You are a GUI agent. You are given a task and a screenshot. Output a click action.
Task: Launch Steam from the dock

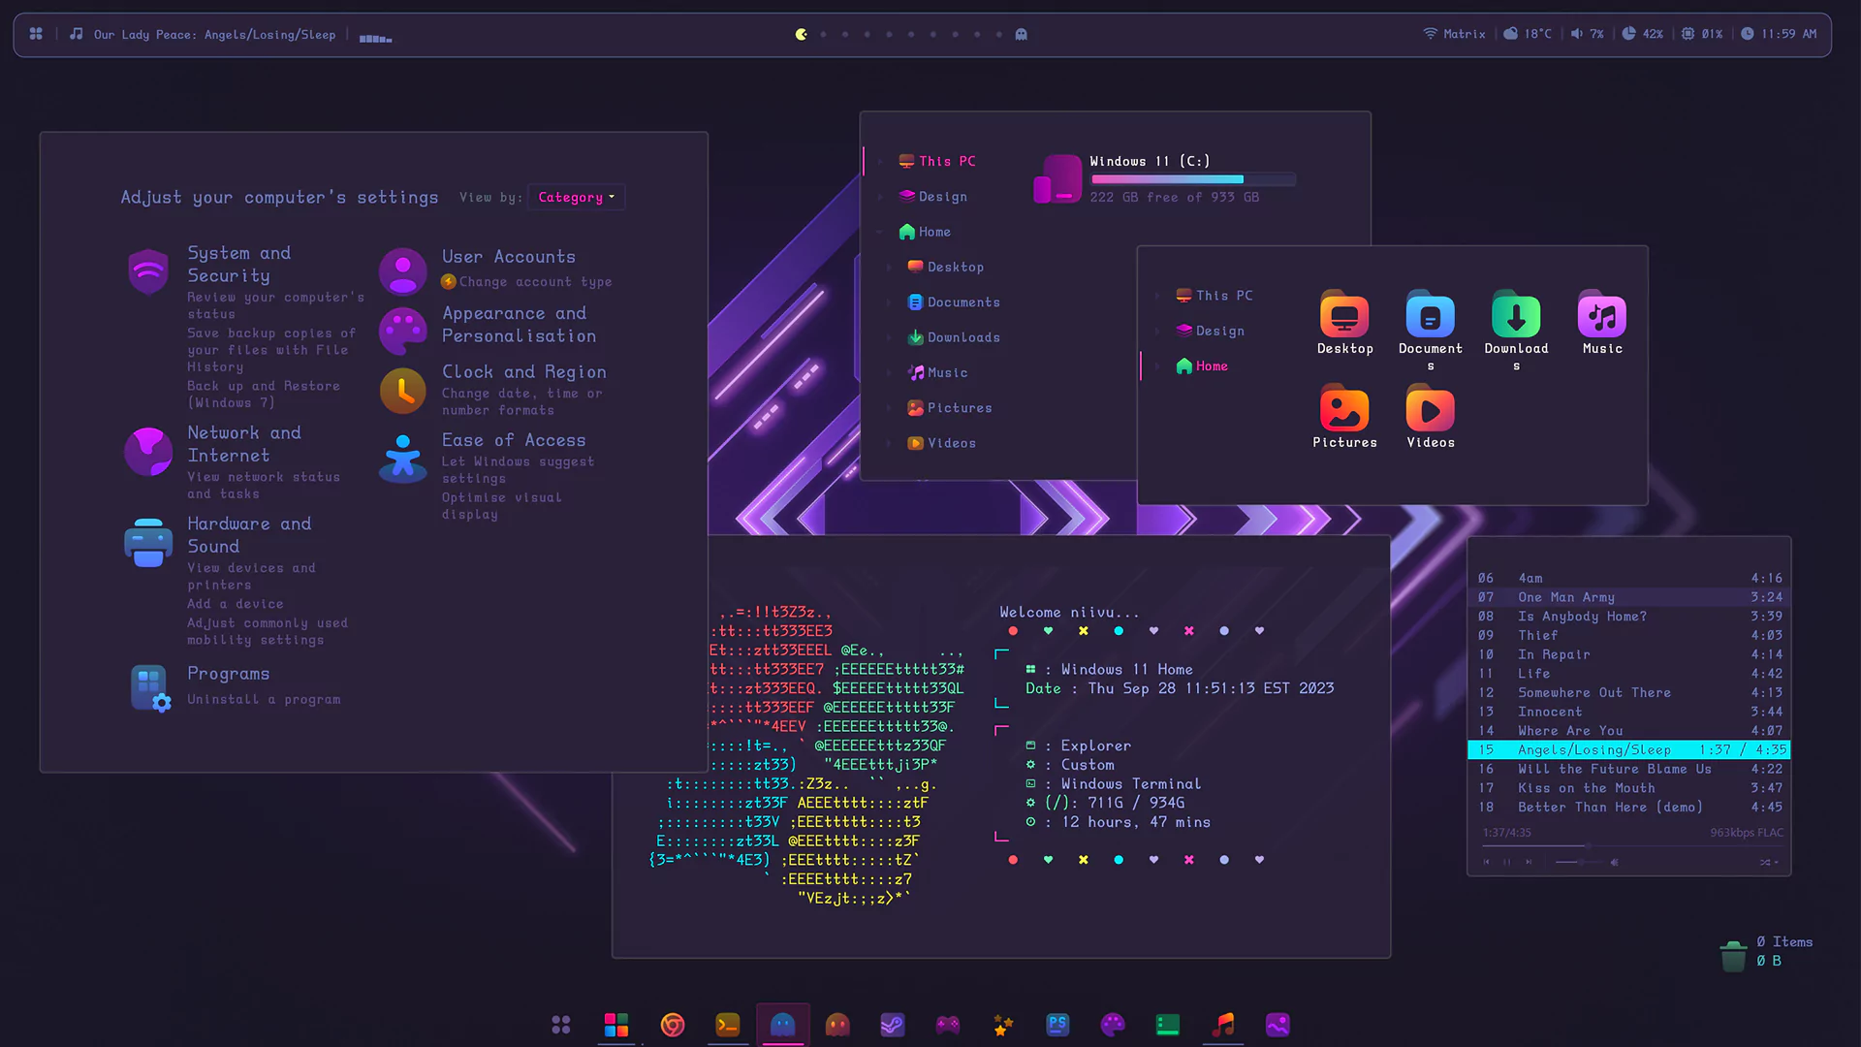click(x=893, y=1025)
